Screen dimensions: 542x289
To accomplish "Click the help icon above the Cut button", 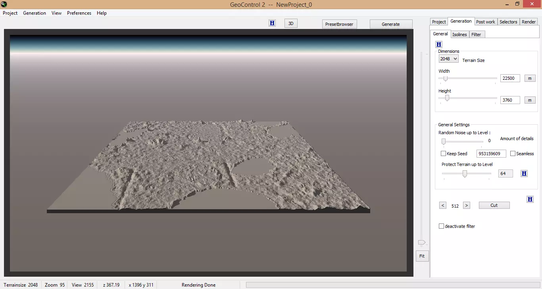I will pyautogui.click(x=530, y=199).
